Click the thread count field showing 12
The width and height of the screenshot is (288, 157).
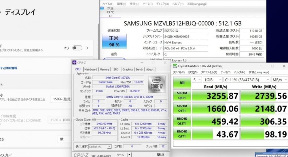[163, 146]
